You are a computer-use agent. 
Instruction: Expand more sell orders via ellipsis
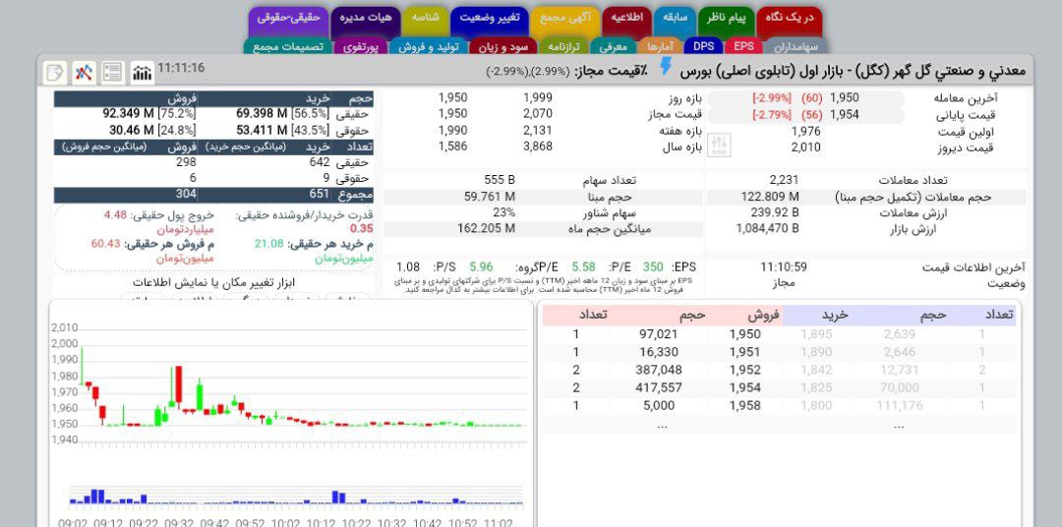(662, 425)
